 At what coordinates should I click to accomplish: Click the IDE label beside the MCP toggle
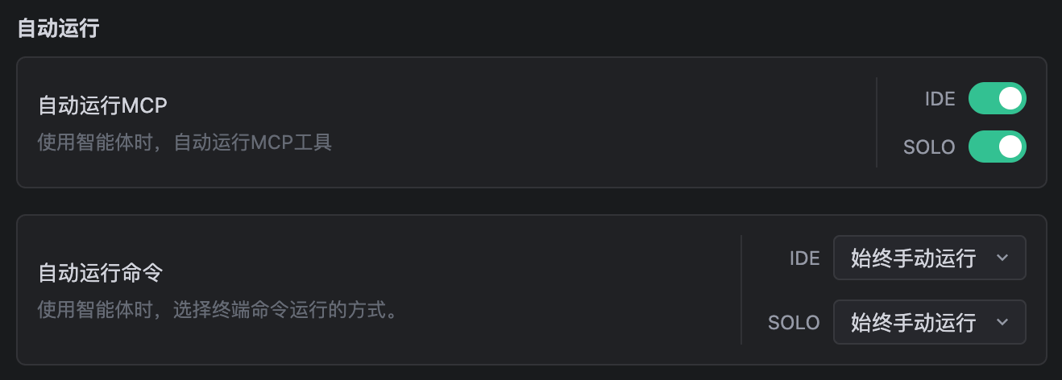940,99
